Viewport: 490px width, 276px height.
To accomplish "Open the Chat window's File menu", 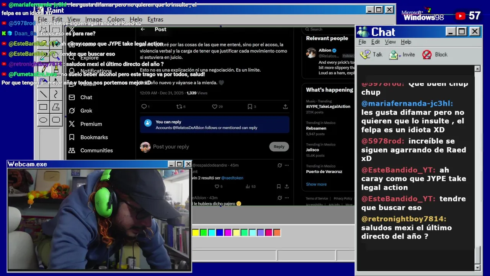I will pyautogui.click(x=362, y=42).
